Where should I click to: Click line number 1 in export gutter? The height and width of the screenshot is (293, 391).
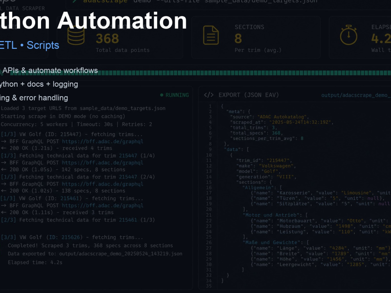coord(210,106)
